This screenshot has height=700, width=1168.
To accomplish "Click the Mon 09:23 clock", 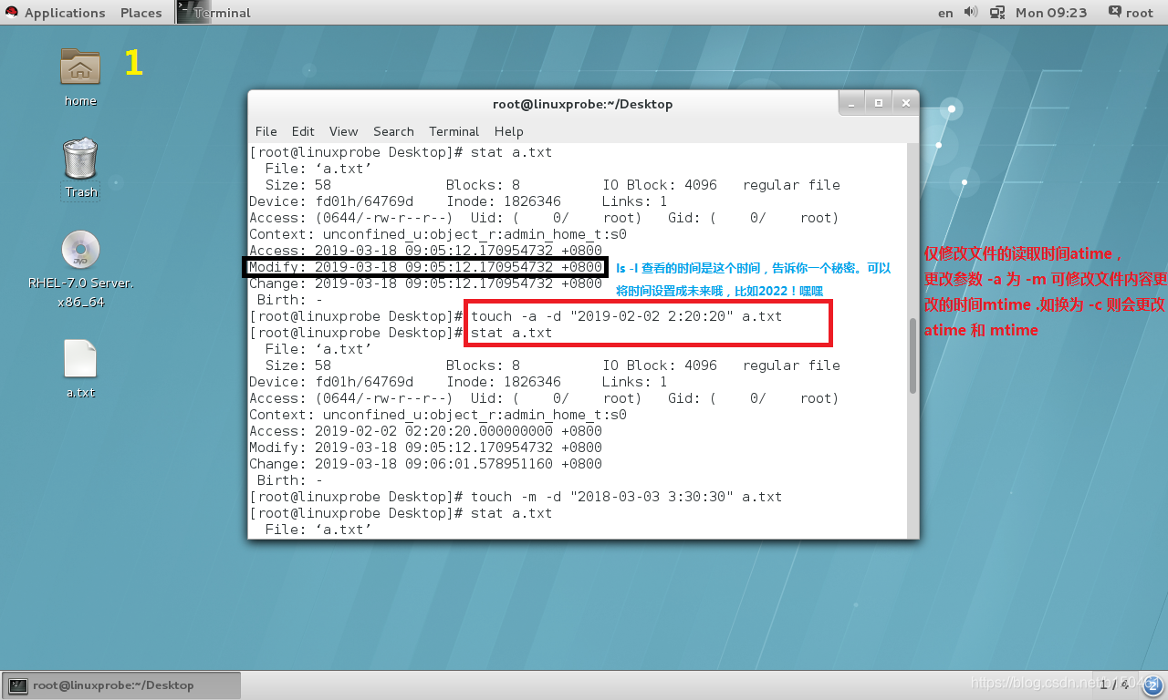I will (x=1051, y=13).
